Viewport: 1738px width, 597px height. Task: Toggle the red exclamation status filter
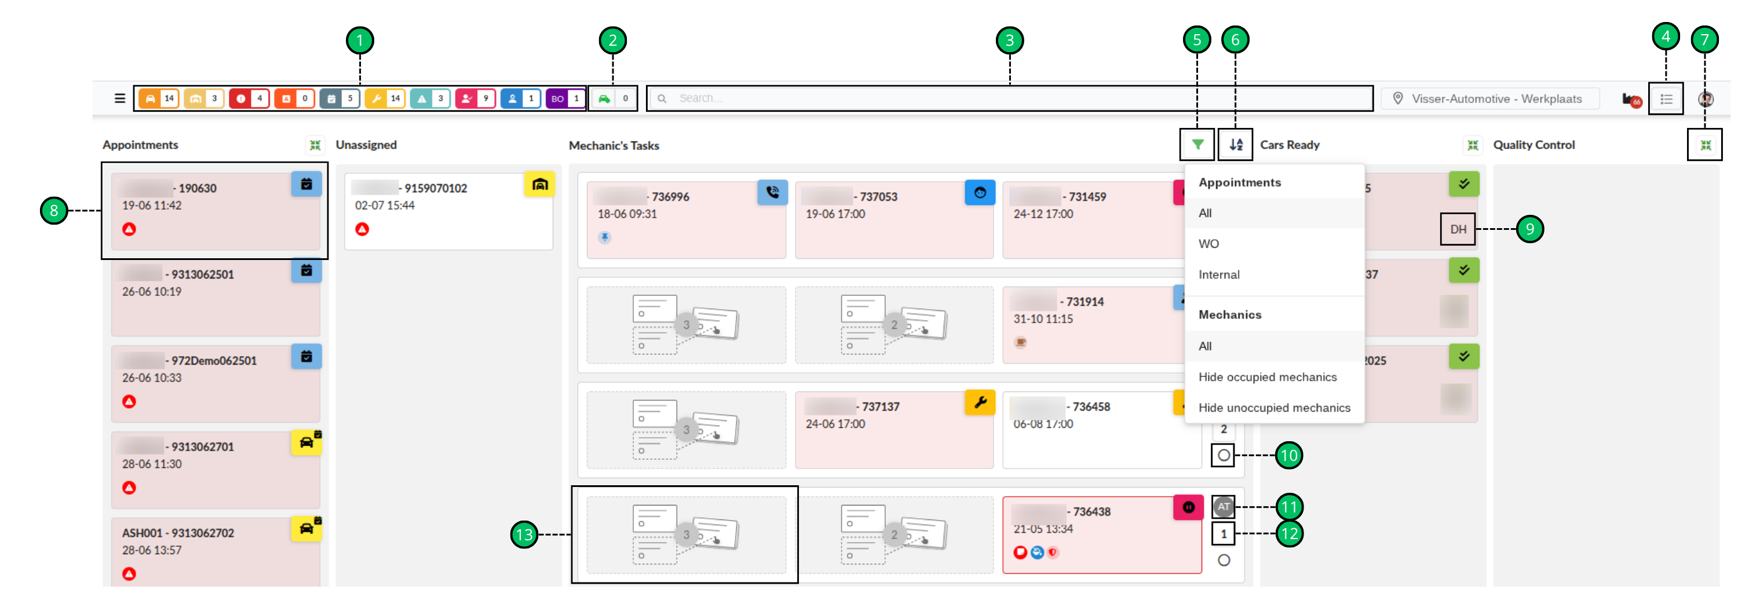coord(249,98)
